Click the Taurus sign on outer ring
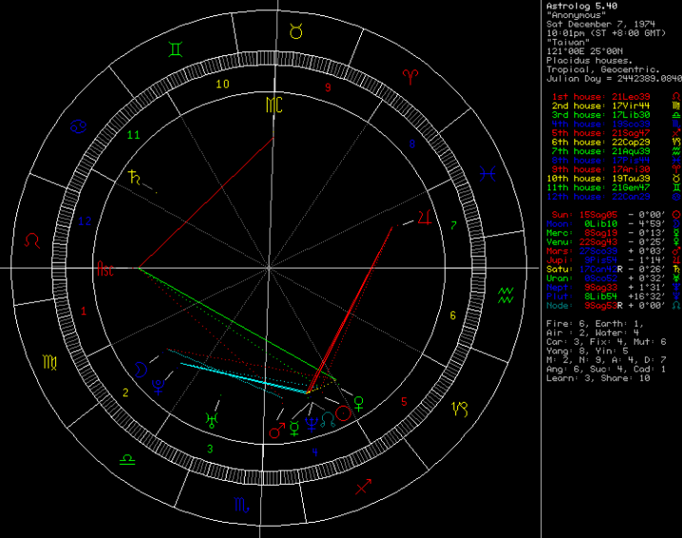 tap(297, 32)
